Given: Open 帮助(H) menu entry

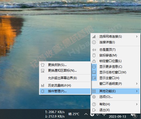Looking at the screenshot, I should pos(115,104).
